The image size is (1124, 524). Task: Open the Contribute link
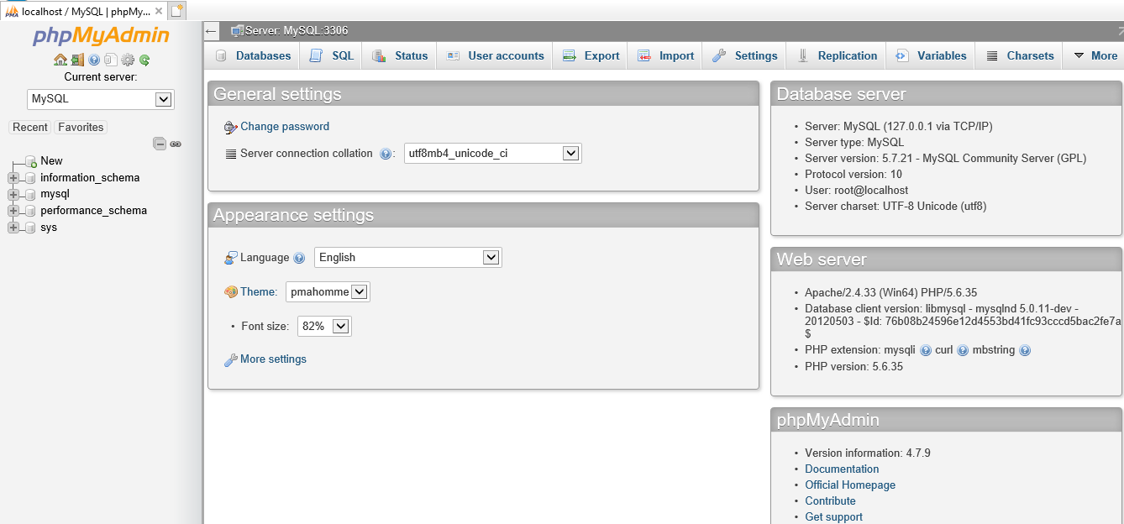coord(830,501)
